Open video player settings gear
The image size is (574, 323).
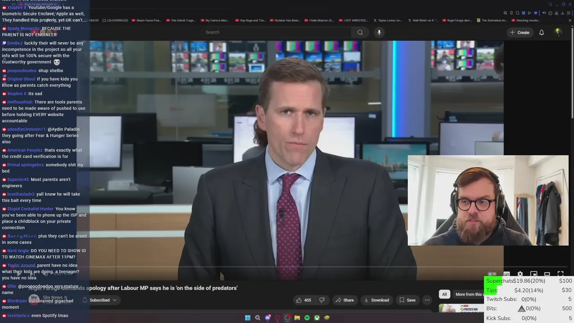pos(520,274)
